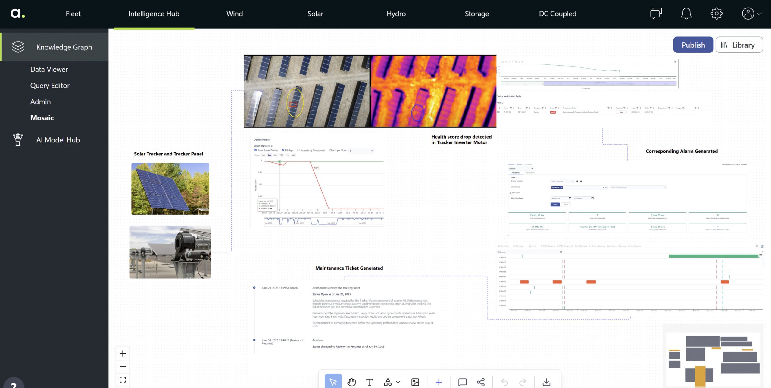Viewport: 771px width, 388px height.
Task: Open Query Editor in sidebar
Action: pyautogui.click(x=50, y=86)
